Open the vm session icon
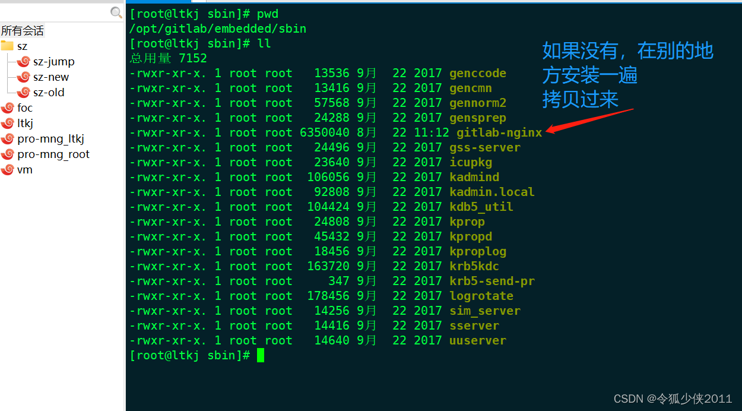742x411 pixels. [x=8, y=169]
